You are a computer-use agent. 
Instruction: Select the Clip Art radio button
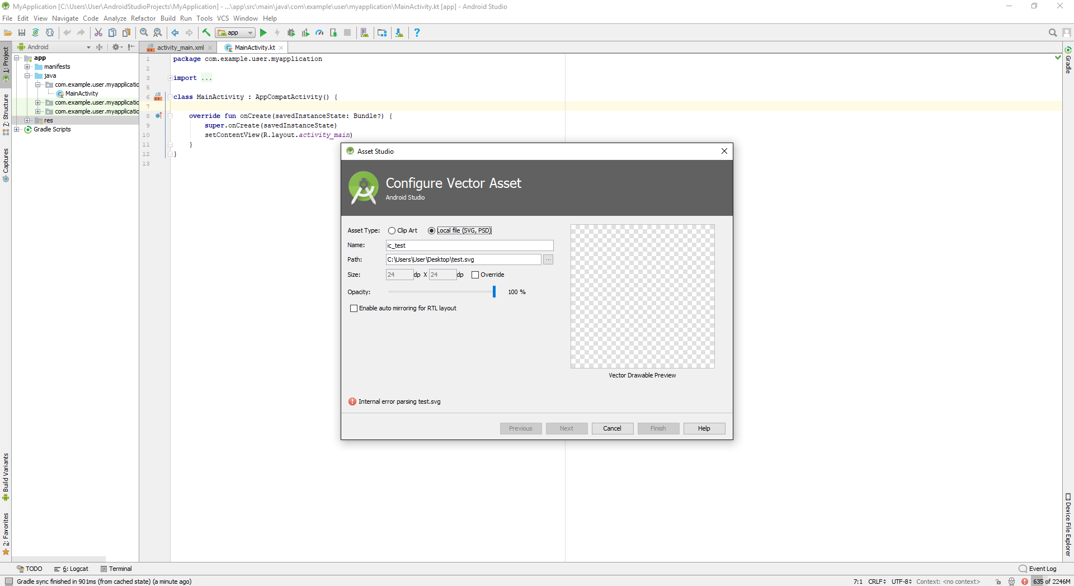coord(392,230)
